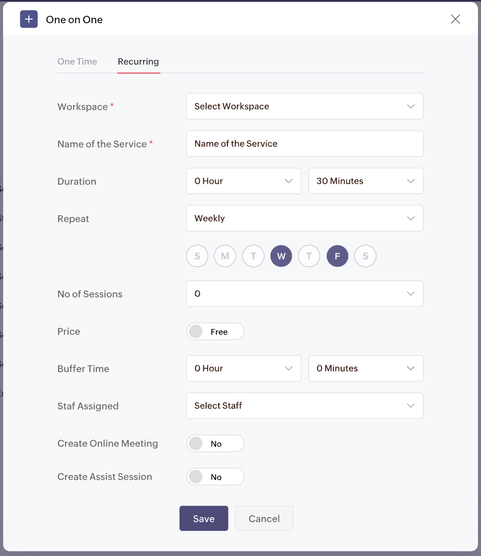Deselect Wednesday day circle
Image resolution: width=481 pixels, height=556 pixels.
click(x=281, y=256)
